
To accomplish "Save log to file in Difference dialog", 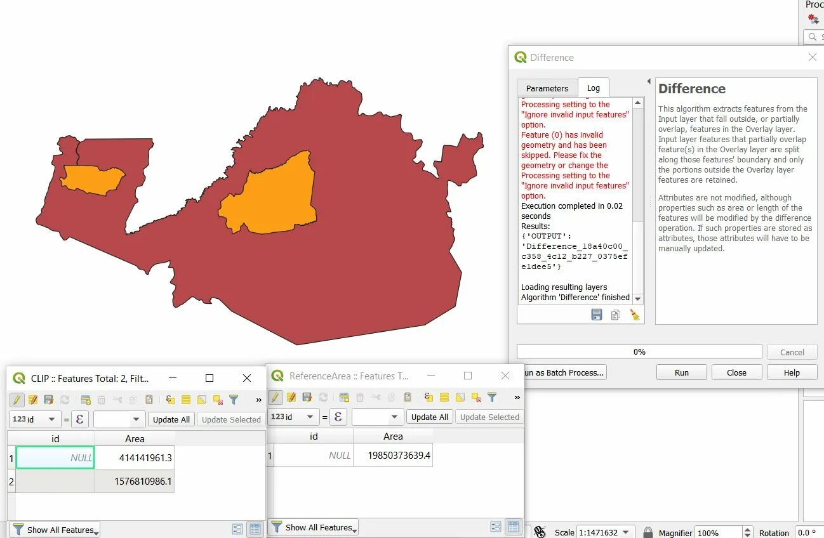I will [597, 315].
